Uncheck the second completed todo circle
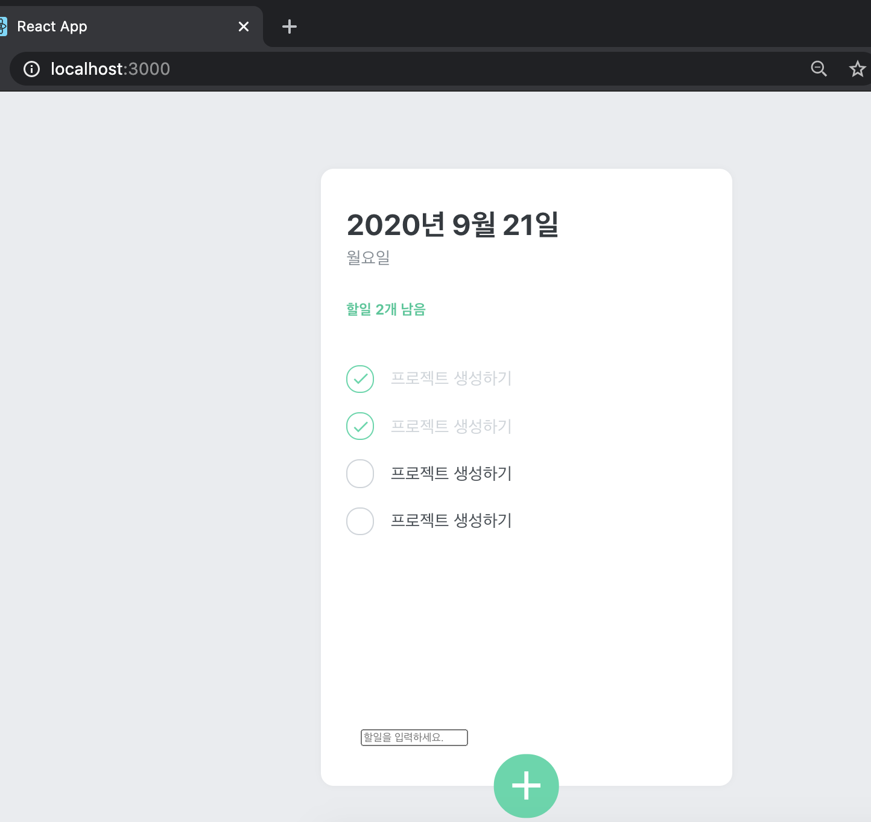Screen dimensions: 871x822 360,426
